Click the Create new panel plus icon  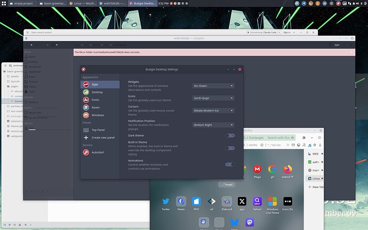pos(86,137)
